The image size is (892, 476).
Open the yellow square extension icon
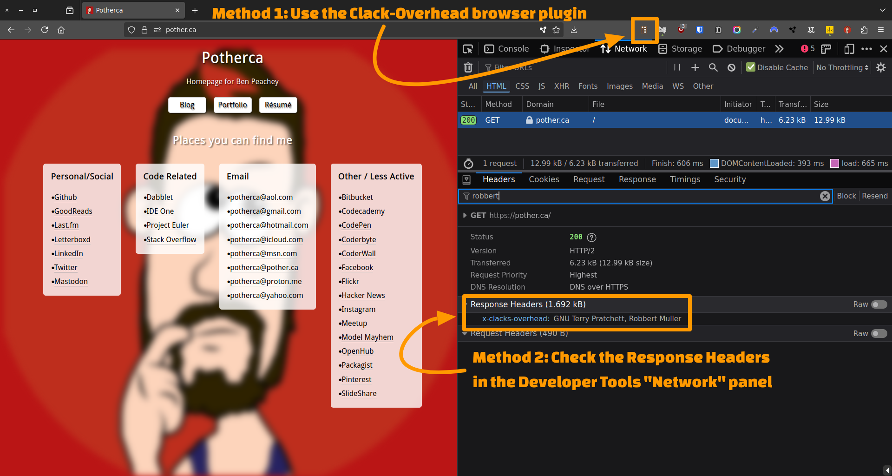[x=830, y=30]
